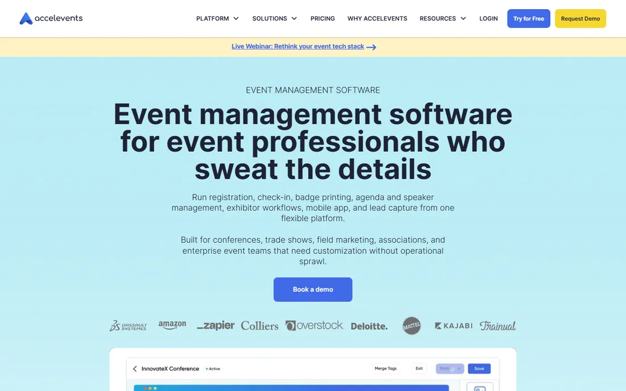Click the back arrow beside InnovateX Conference
626x391 pixels.
click(135, 369)
